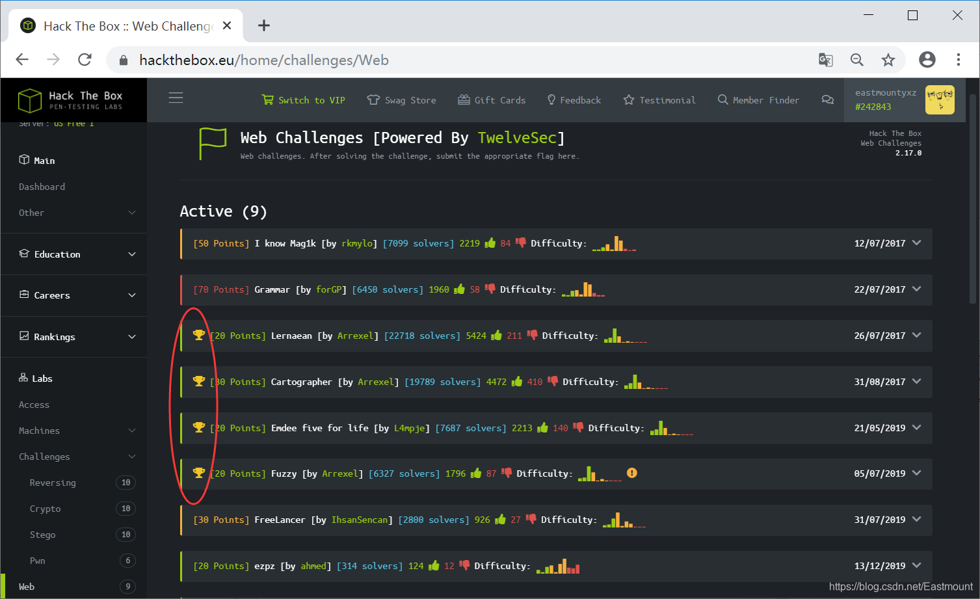Click the thumbs-up icon for Emdee five for life
The width and height of the screenshot is (980, 599).
pos(542,427)
